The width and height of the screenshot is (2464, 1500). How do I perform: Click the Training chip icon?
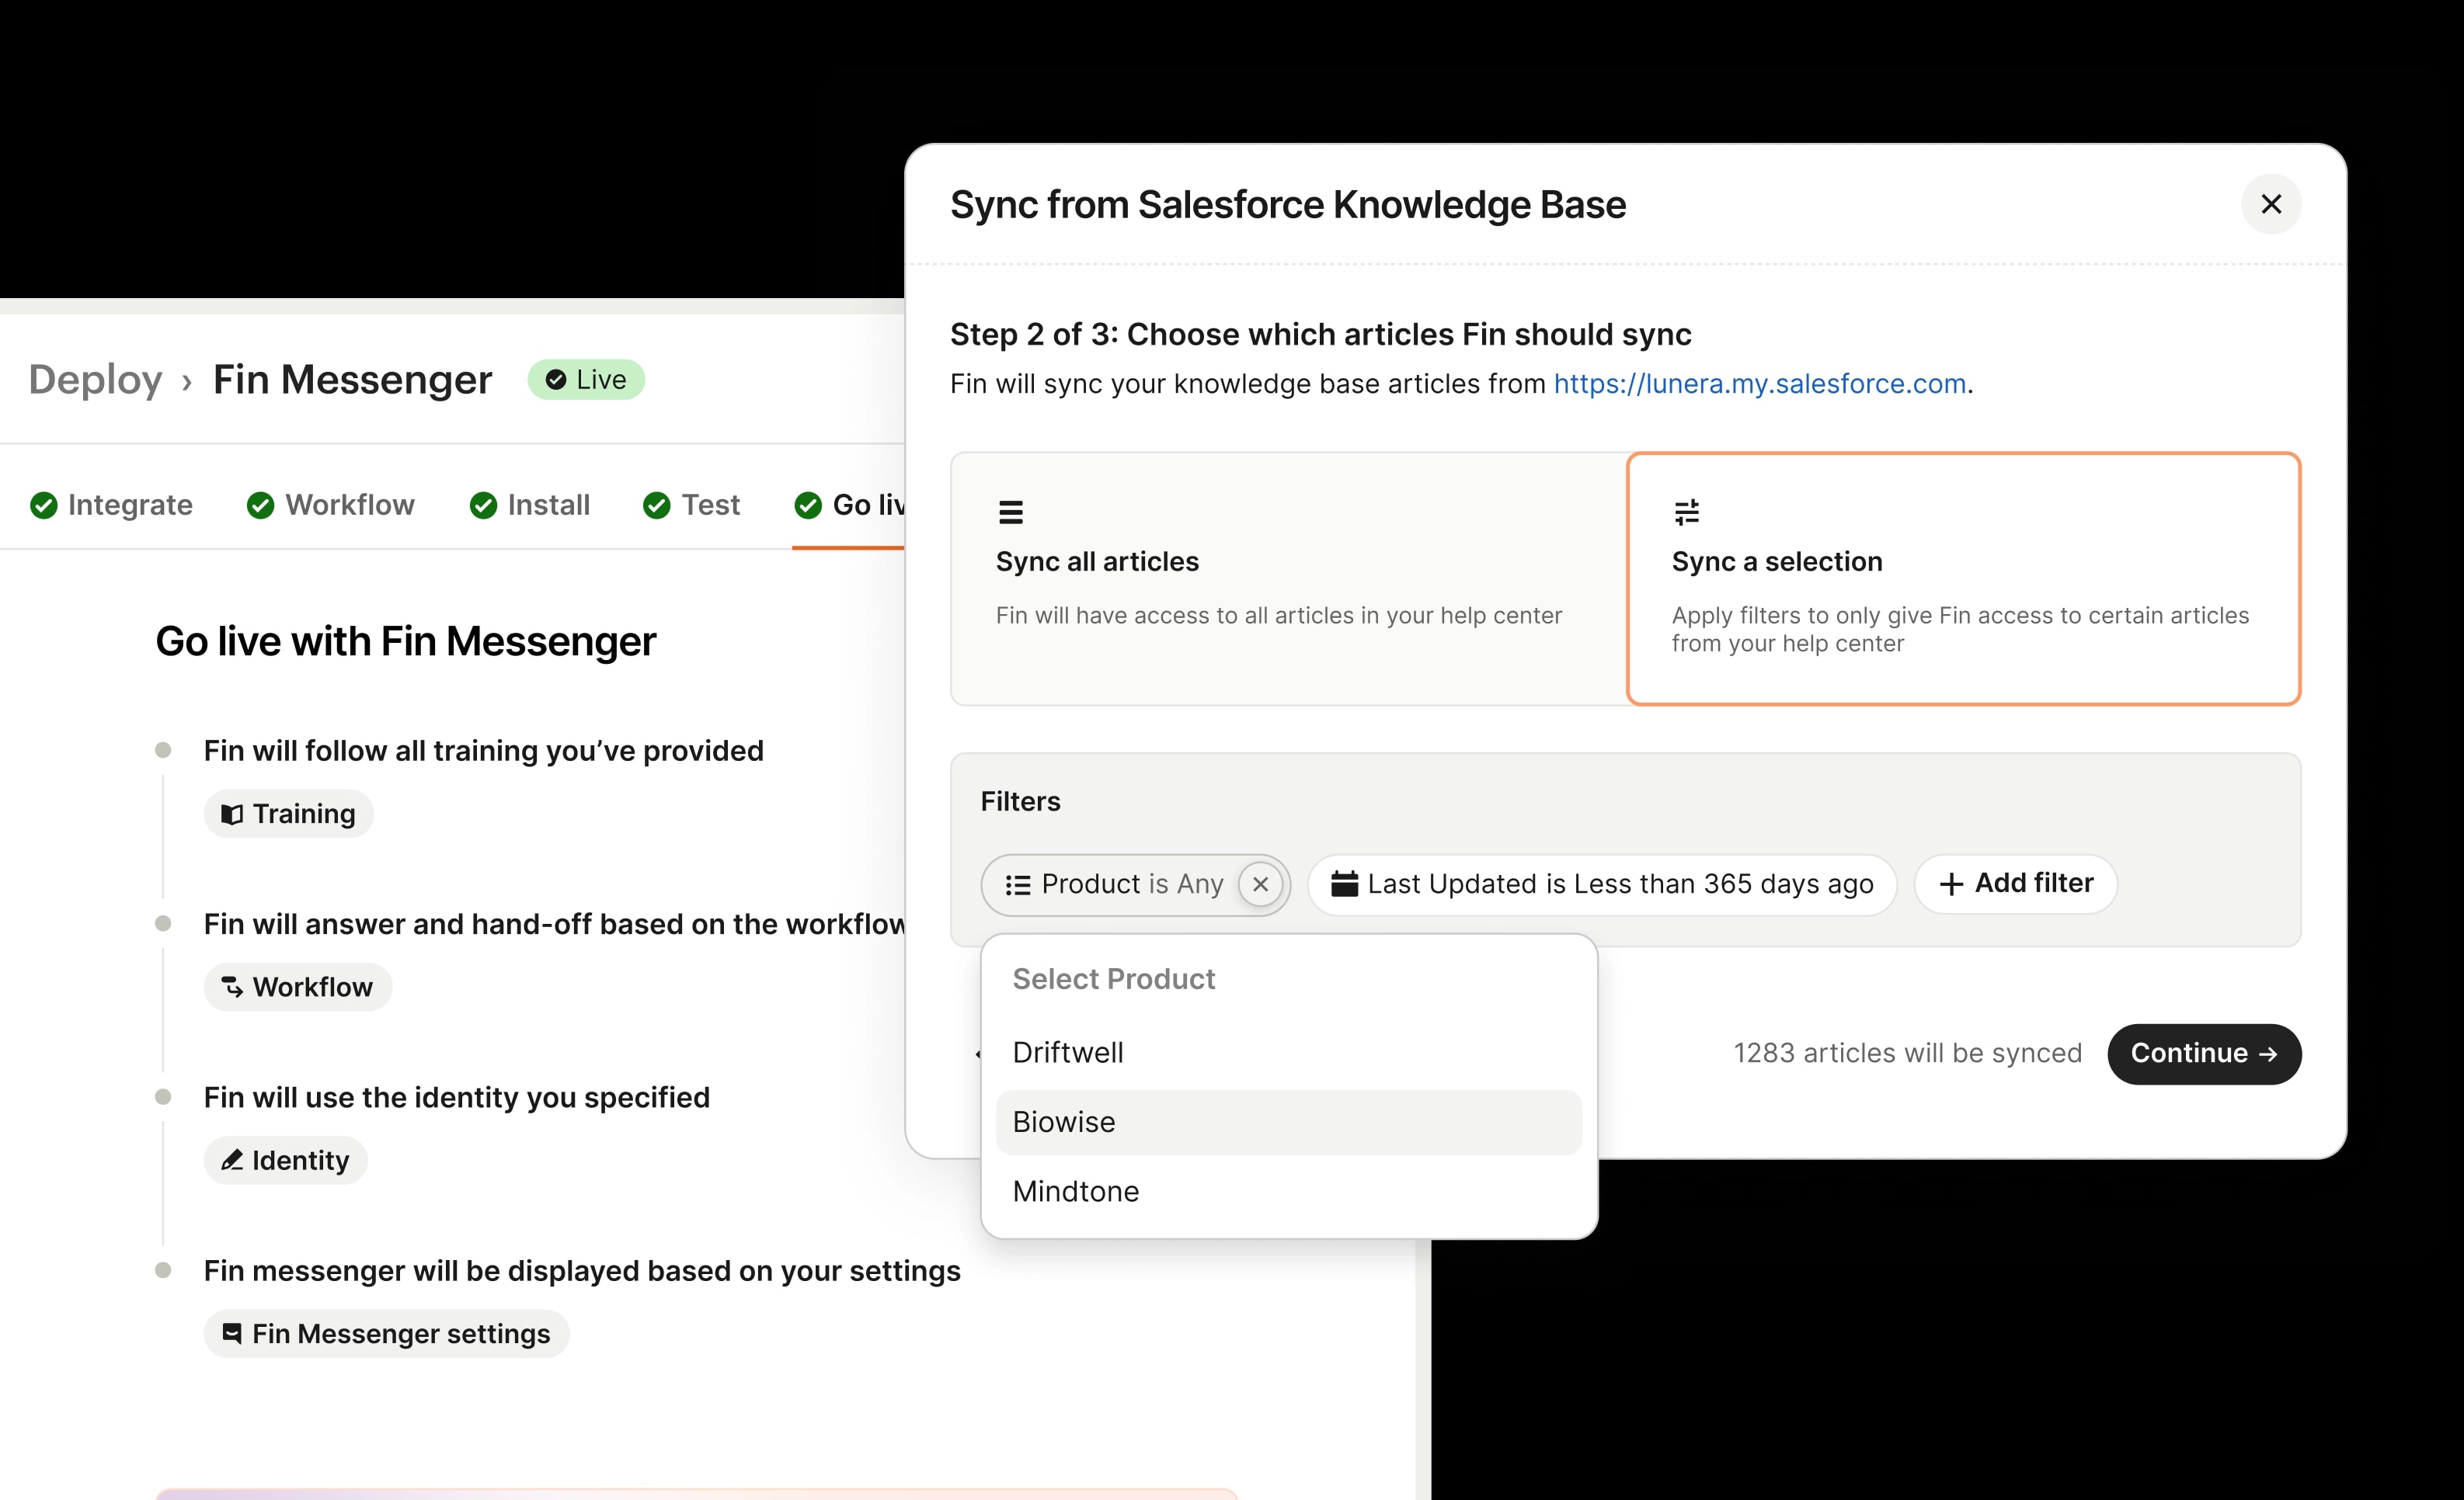[233, 814]
